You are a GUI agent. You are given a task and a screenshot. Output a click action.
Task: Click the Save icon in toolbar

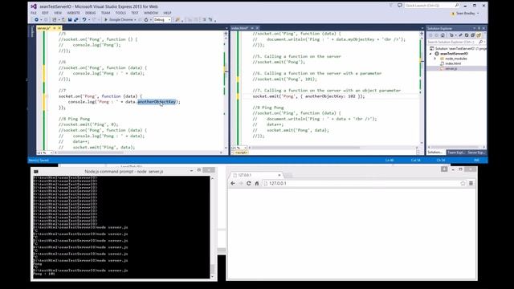70,19
